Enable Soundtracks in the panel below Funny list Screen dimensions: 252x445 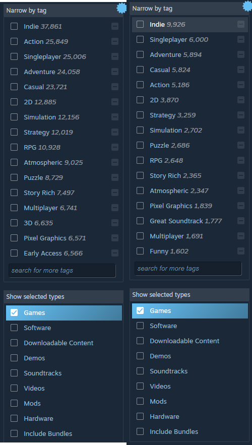(140, 371)
